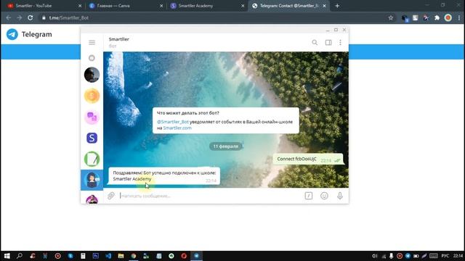Click the small circle icon atop chat list
Image resolution: width=465 pixels, height=261 pixels.
92,58
